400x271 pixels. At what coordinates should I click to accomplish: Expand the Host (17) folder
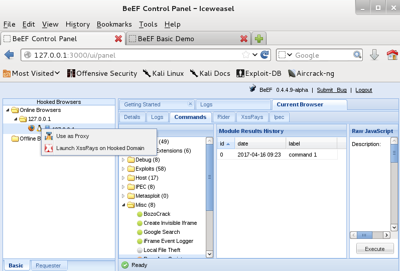pyautogui.click(x=123, y=178)
